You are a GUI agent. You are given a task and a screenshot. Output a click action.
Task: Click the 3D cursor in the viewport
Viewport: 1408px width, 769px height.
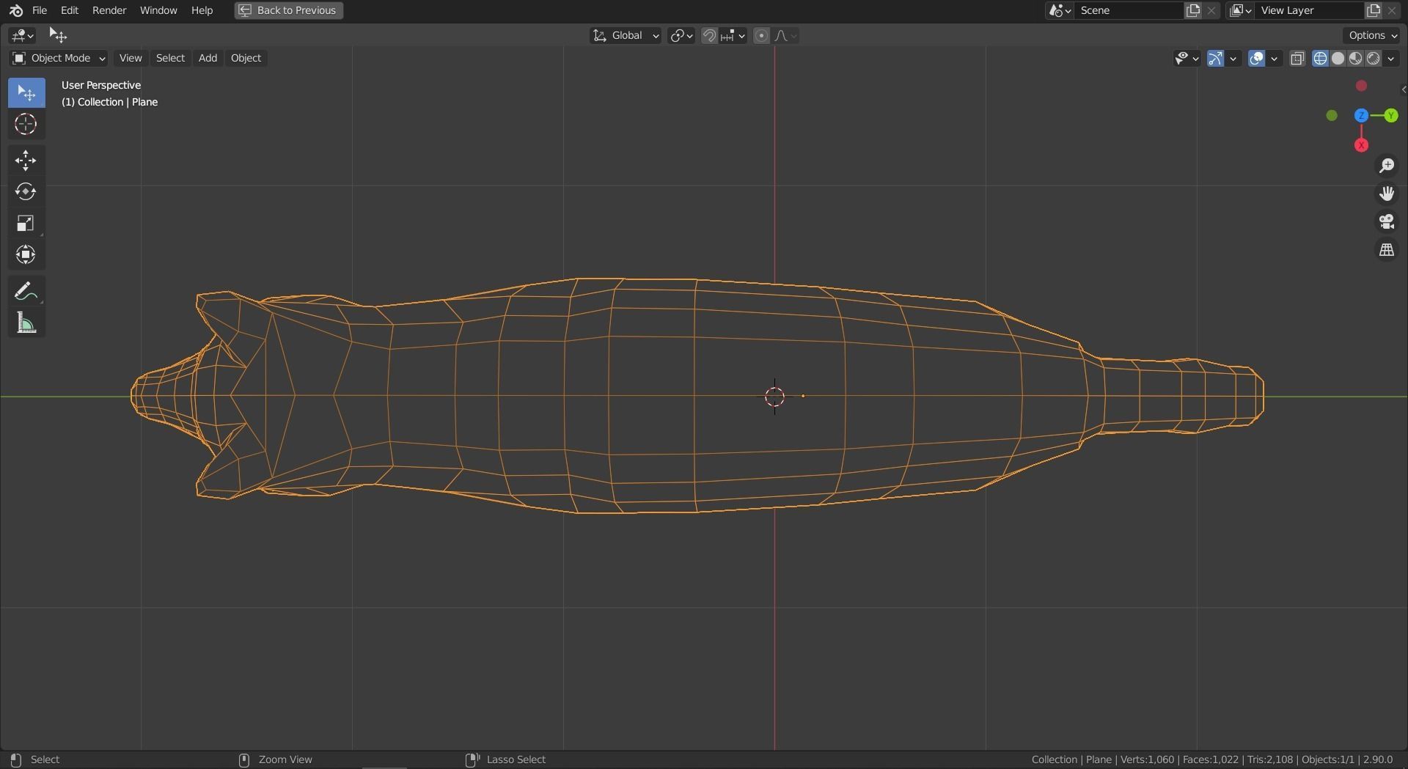coord(774,397)
